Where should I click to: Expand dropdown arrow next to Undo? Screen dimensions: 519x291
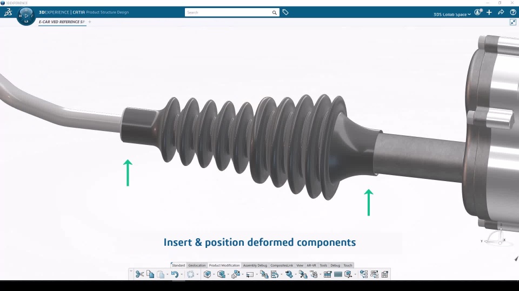point(182,274)
